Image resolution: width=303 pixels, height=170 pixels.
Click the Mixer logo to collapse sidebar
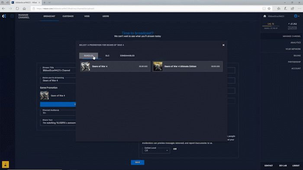pos(4,16)
